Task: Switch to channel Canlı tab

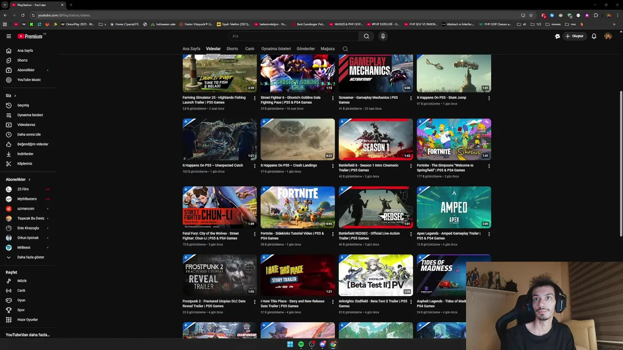Action: tap(250, 49)
